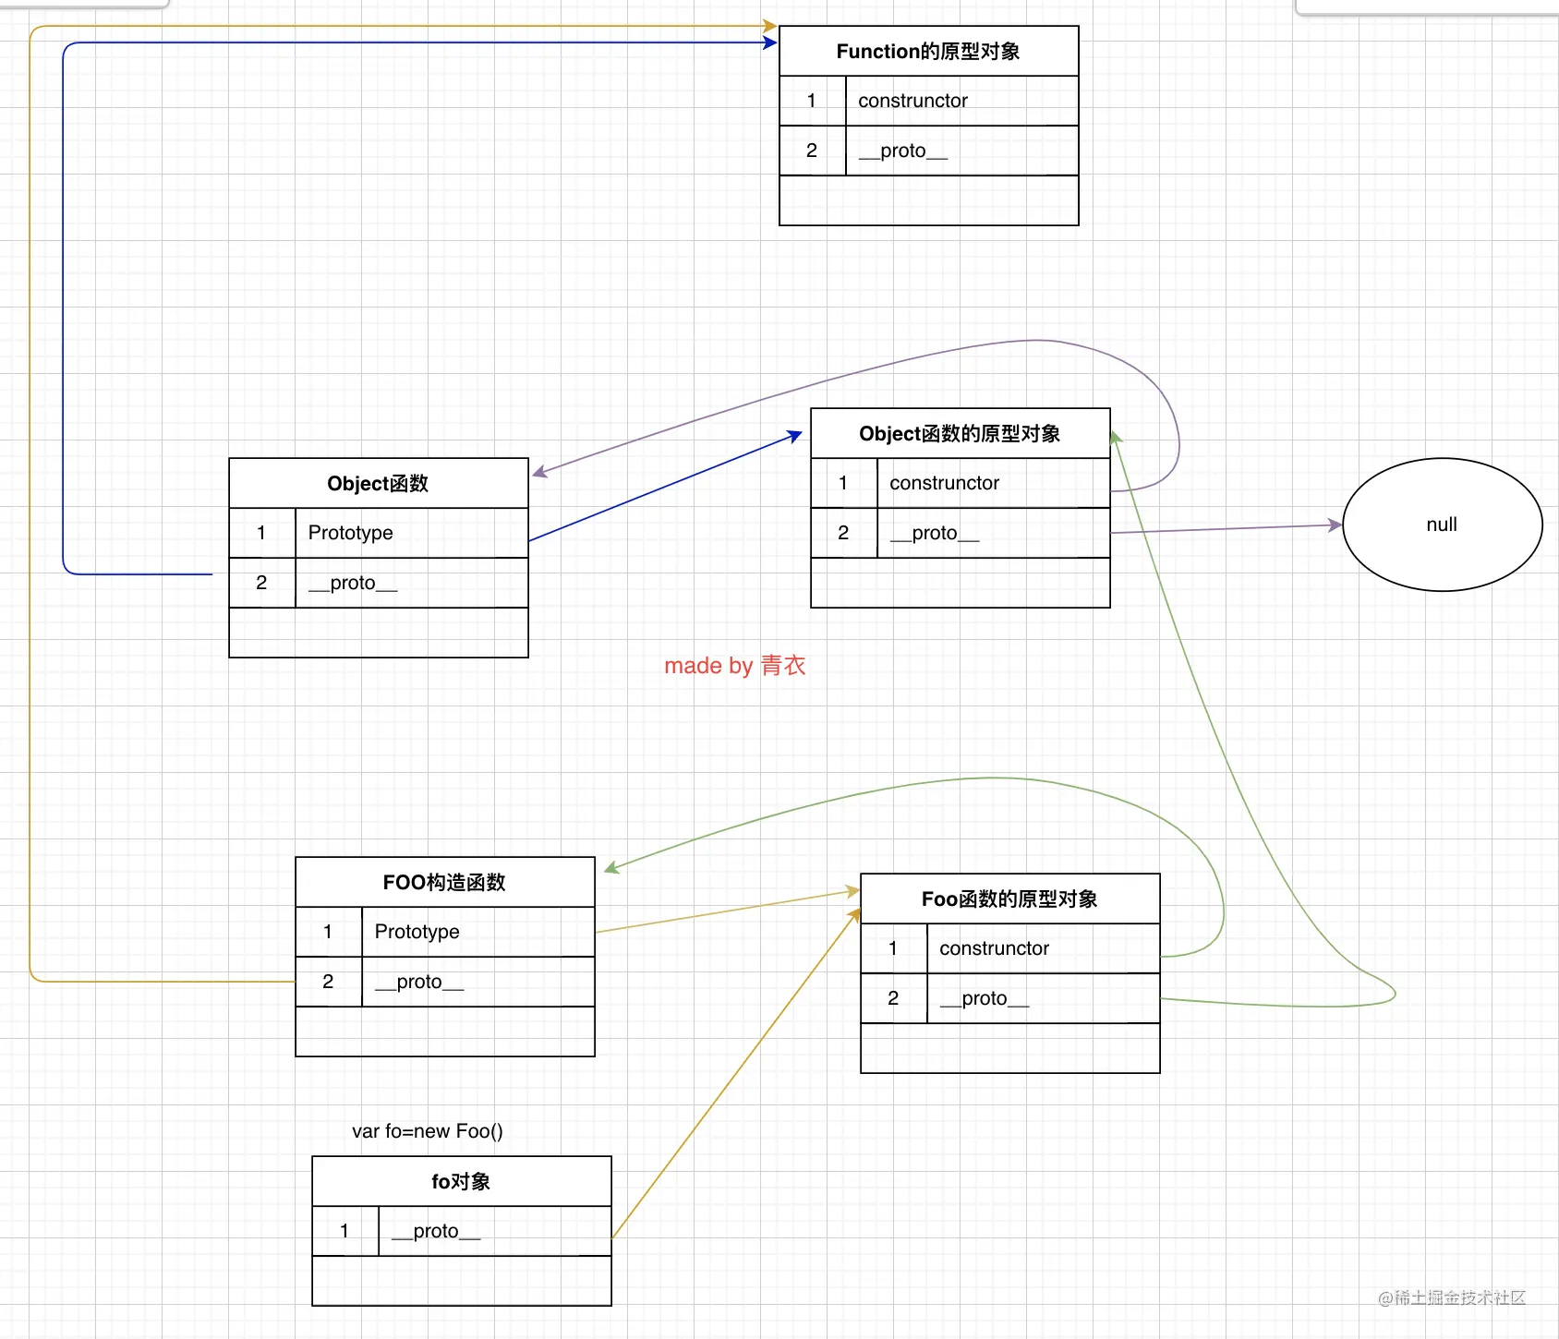Select __proto__ row in Foo函数的原型对象
Image resolution: width=1559 pixels, height=1339 pixels.
click(1009, 998)
